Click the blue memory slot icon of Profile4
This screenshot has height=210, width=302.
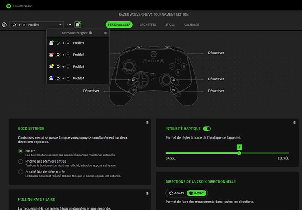coord(52,78)
